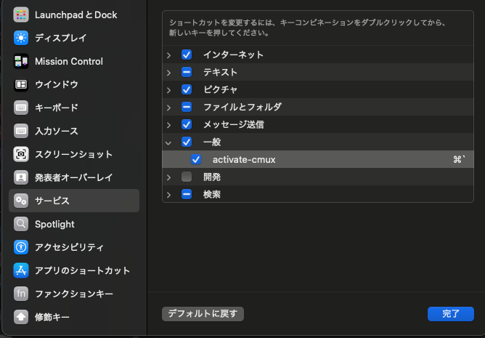Select ウインドウ in the sidebar
485x338 pixels.
74,84
